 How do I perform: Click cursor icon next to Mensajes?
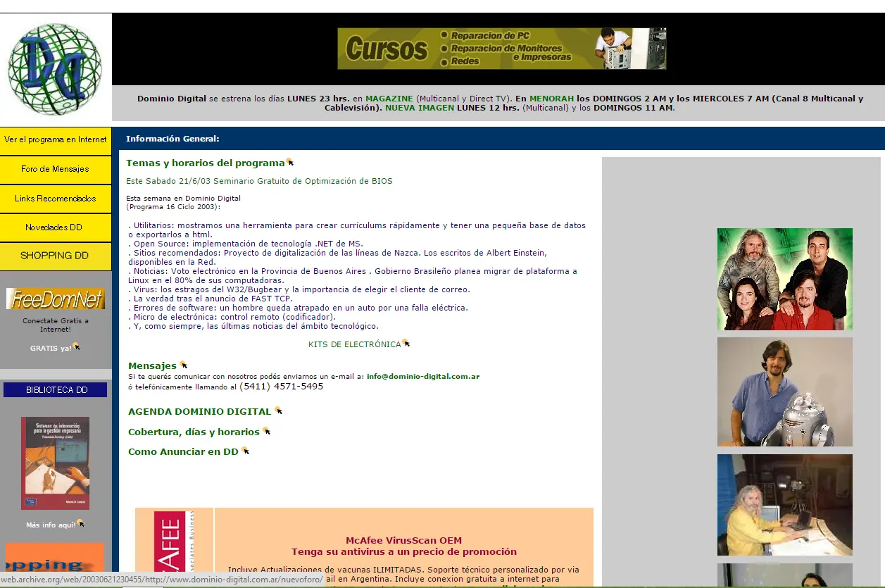point(183,365)
